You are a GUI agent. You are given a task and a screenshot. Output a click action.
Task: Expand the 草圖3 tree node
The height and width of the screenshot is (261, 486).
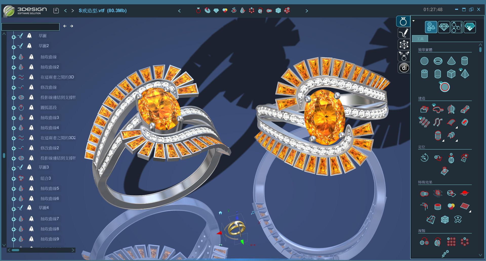click(x=14, y=168)
